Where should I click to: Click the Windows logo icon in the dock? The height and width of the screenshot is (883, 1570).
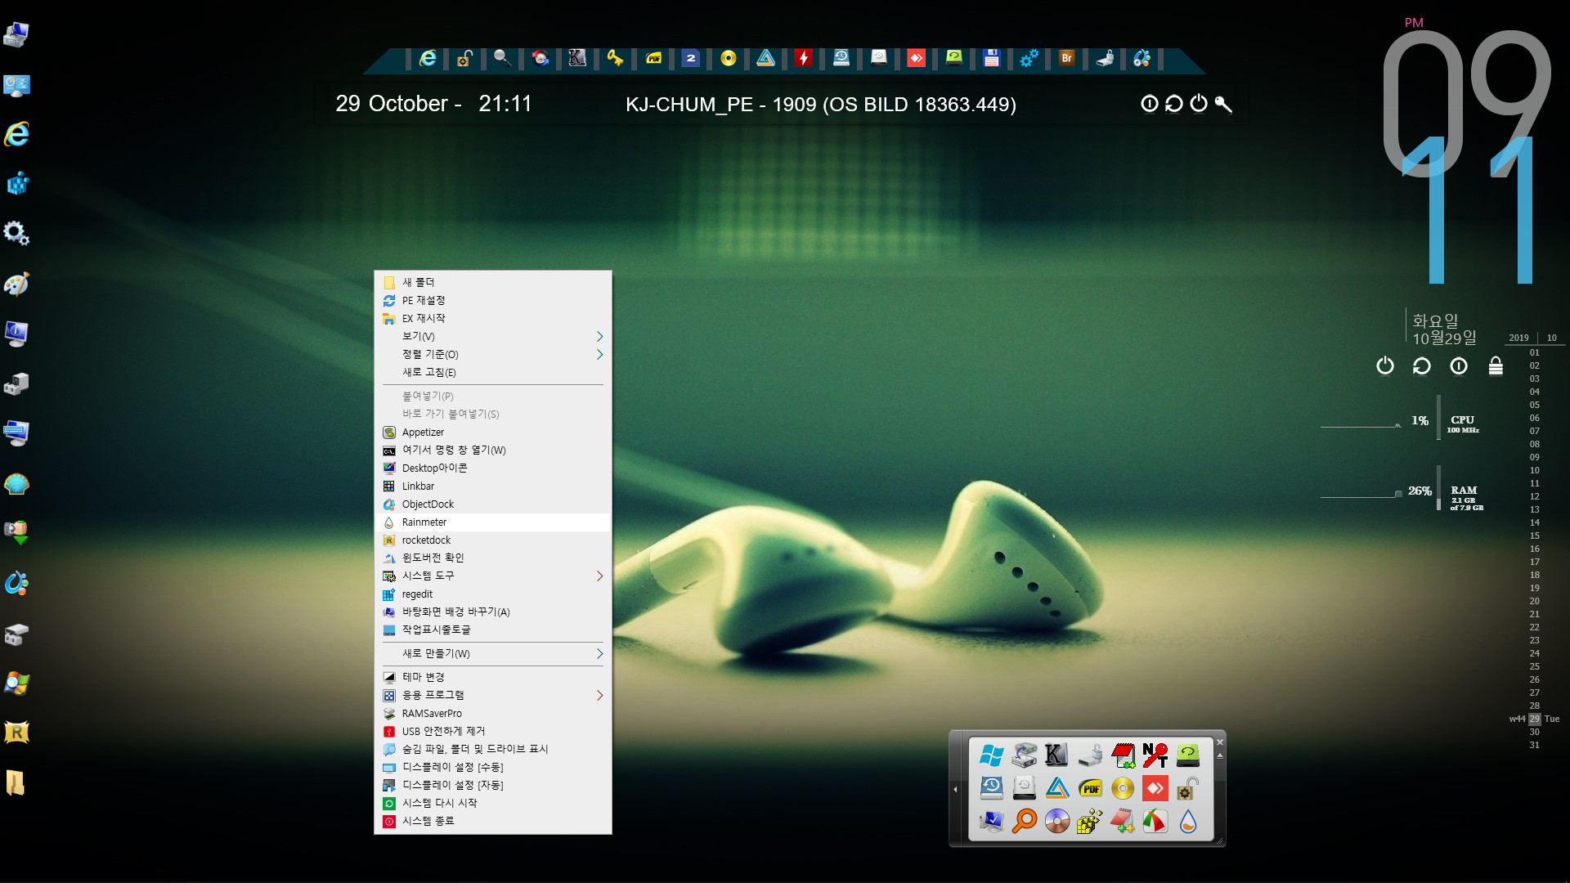pyautogui.click(x=992, y=756)
